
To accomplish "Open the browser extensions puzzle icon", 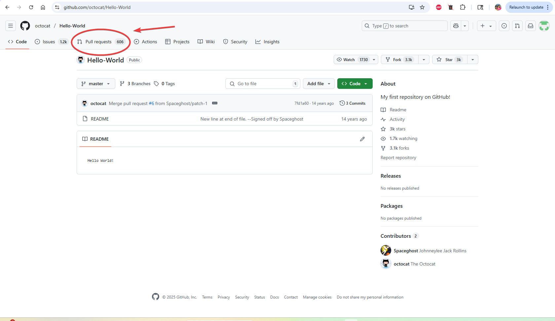I will point(462,7).
